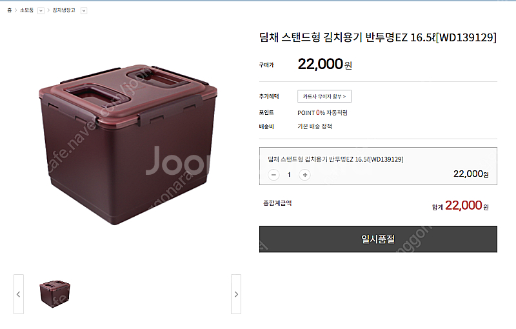Click the 카드사 무이자 할부 button
This screenshot has width=516, height=329.
pyautogui.click(x=324, y=96)
